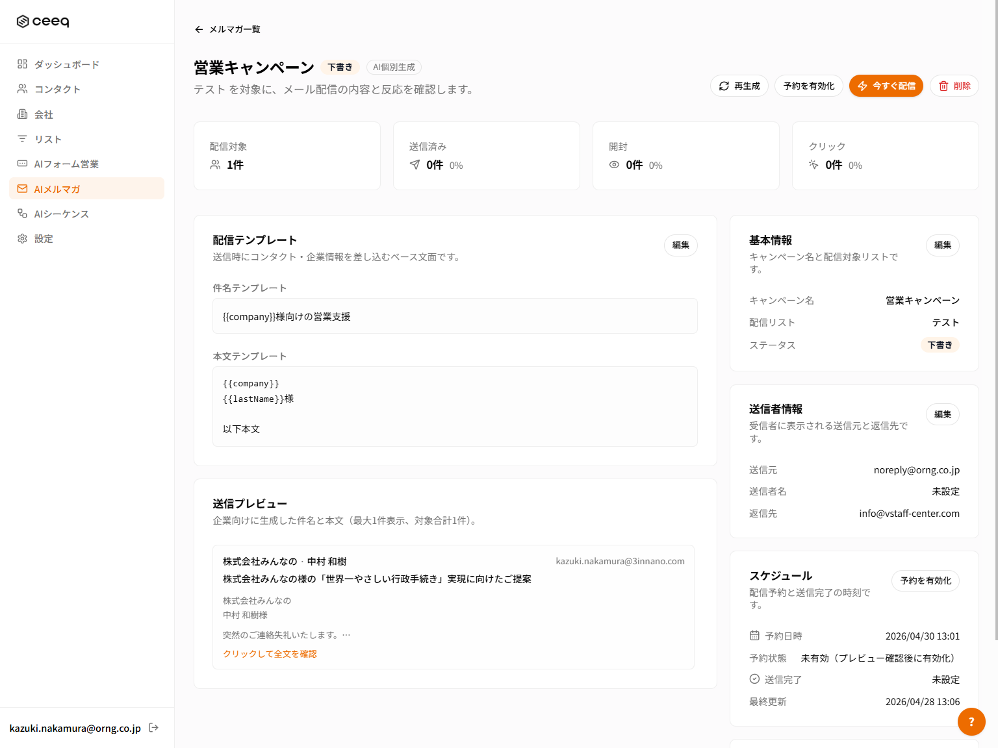Viewport: 998px width, 748px height.
Task: Click 予約を有効化 in スケジュール card
Action: click(926, 580)
